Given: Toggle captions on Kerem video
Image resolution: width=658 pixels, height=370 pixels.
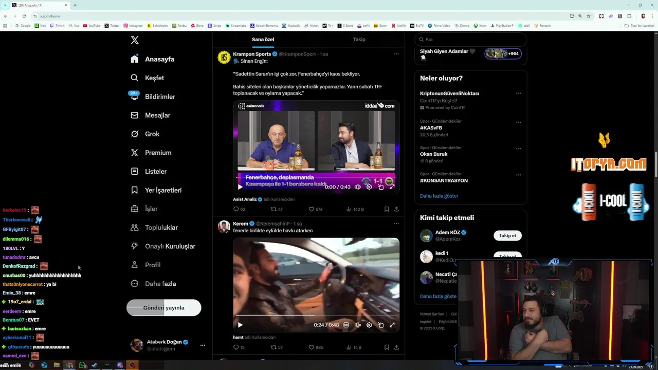Looking at the screenshot, I should [346, 325].
